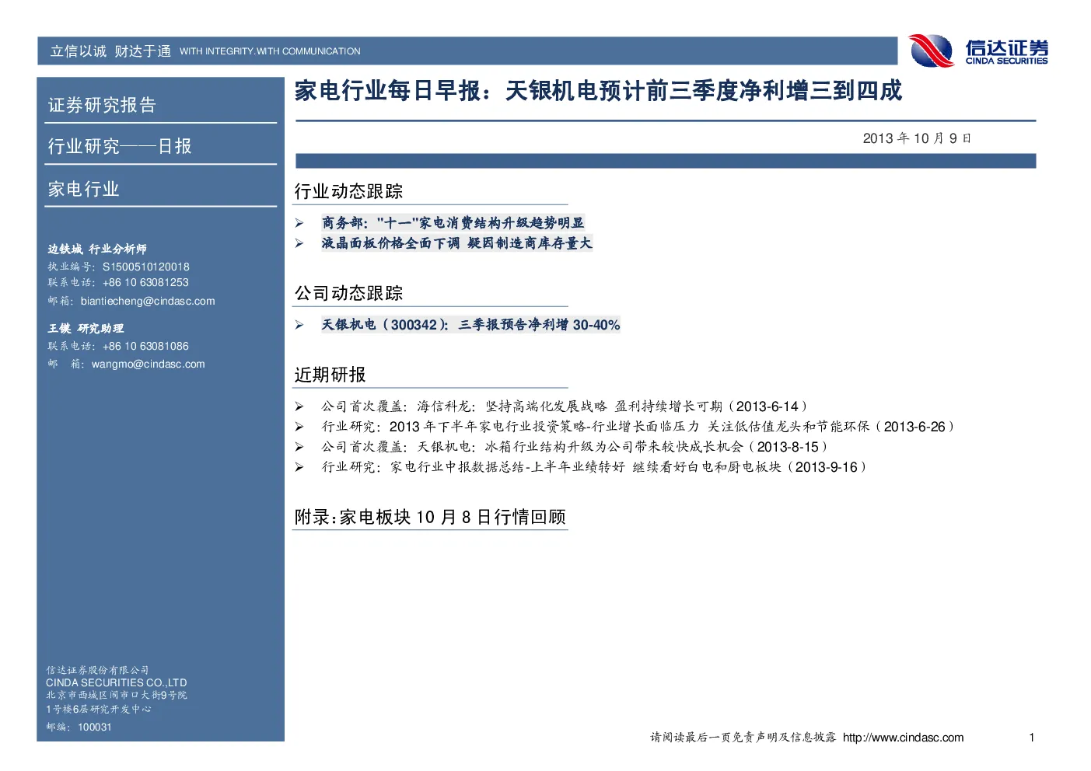Click the address 北京市西城区闹市口大街9号院
The width and height of the screenshot is (1091, 771).
tap(117, 696)
